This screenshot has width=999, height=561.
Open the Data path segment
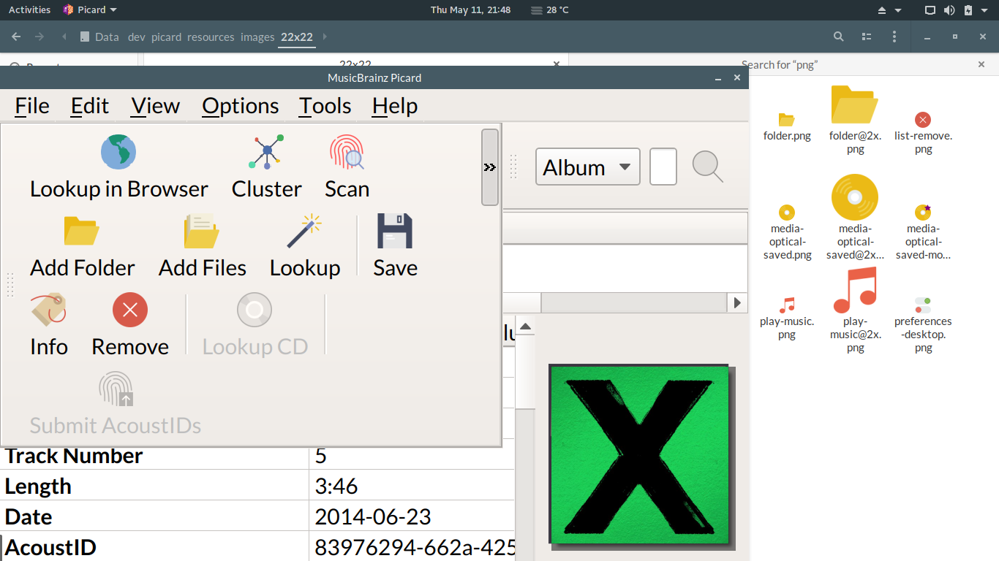pyautogui.click(x=99, y=37)
